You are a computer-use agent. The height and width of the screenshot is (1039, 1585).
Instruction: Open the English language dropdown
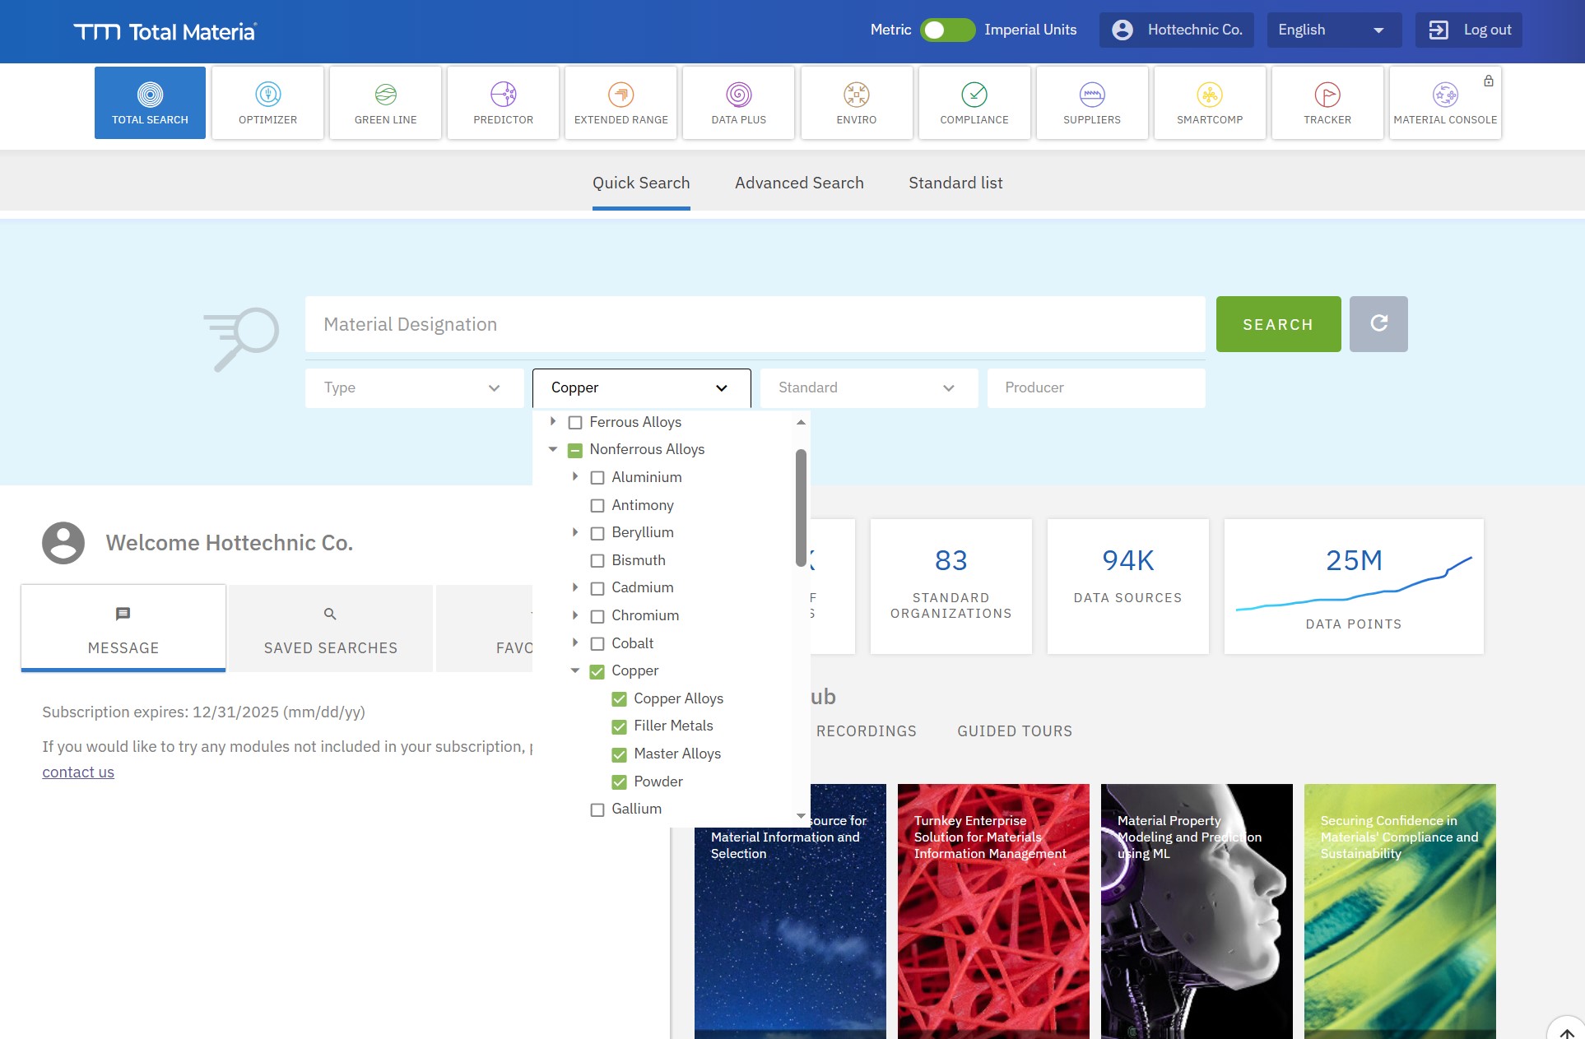pos(1332,30)
